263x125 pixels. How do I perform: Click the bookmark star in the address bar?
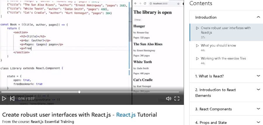178,4
